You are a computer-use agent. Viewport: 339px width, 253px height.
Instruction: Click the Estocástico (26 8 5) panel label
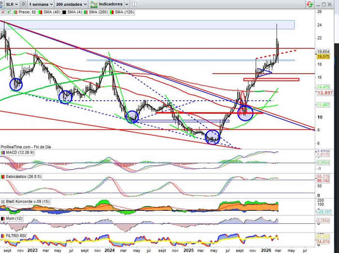(x=20, y=177)
